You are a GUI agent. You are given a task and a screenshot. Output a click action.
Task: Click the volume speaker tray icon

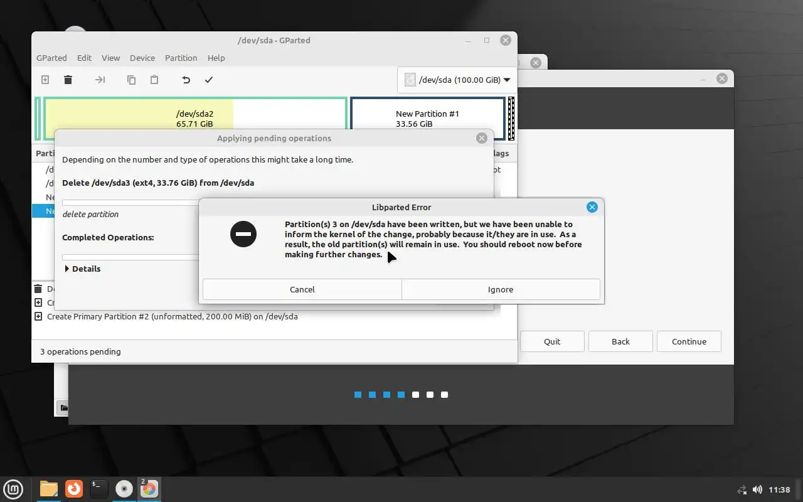(757, 489)
